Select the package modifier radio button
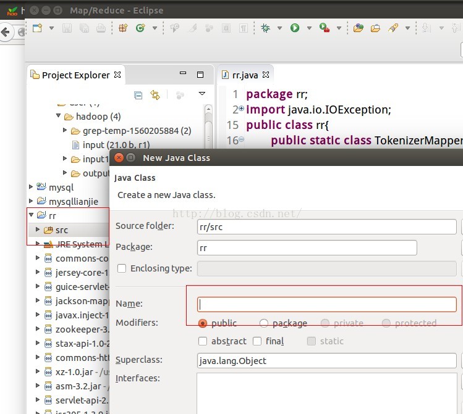The width and height of the screenshot is (463, 414). [x=264, y=323]
